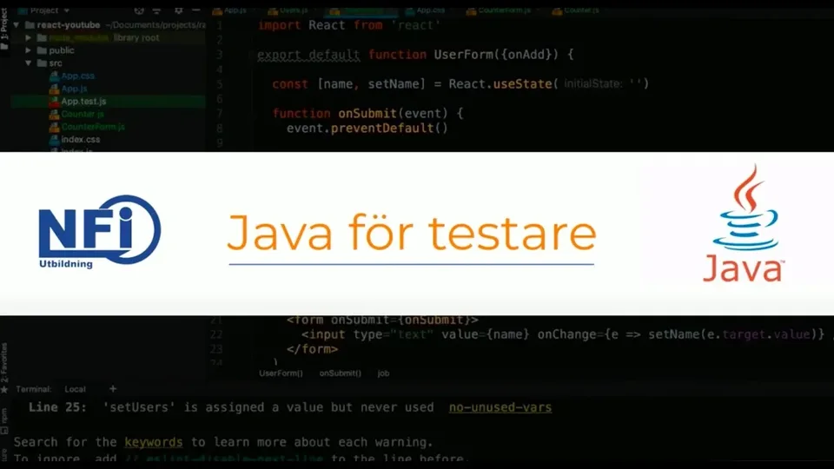This screenshot has height=469, width=834.
Task: Expand the public folder
Action: point(28,50)
